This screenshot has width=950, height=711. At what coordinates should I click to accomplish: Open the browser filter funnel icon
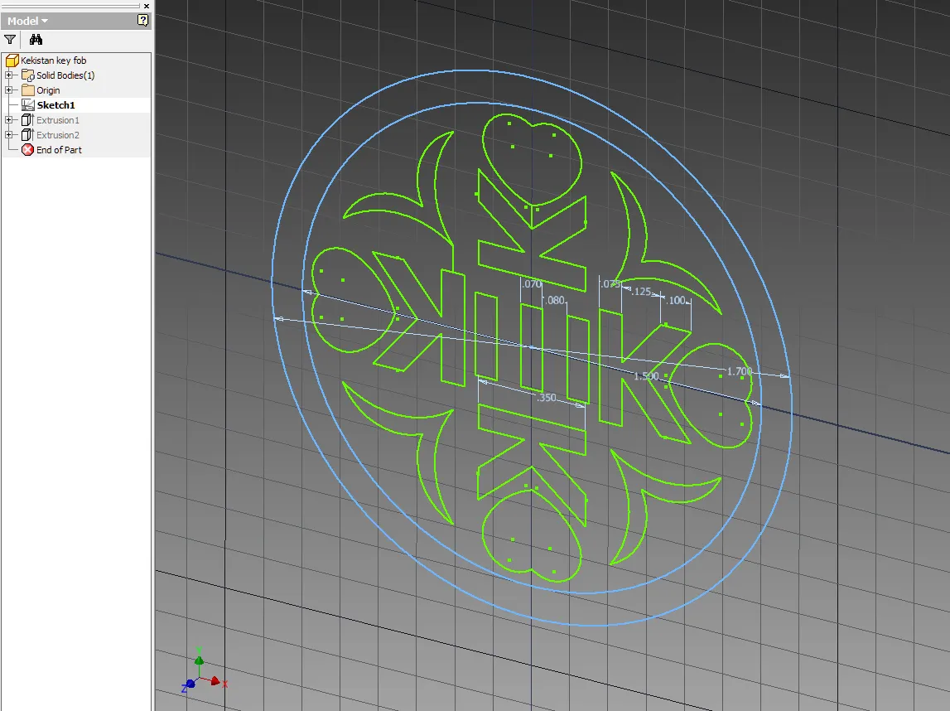coord(10,40)
